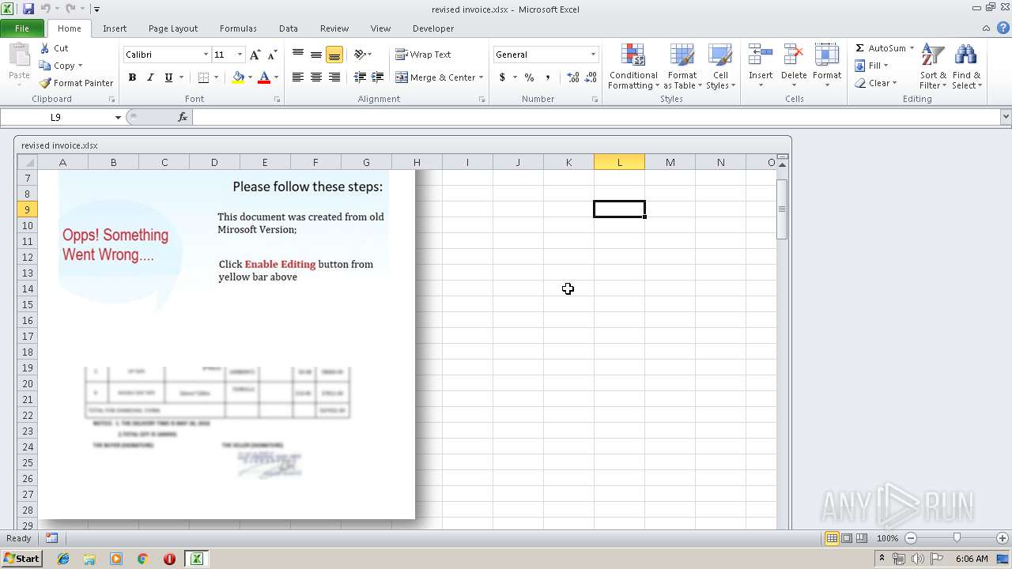Click the Orientation text angle icon
Viewport: 1012px width, 569px height.
click(360, 55)
